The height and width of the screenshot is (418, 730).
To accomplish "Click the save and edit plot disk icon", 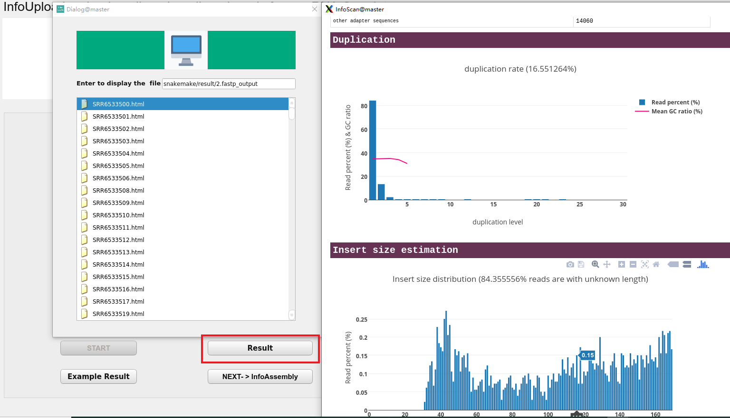I will tap(581, 264).
